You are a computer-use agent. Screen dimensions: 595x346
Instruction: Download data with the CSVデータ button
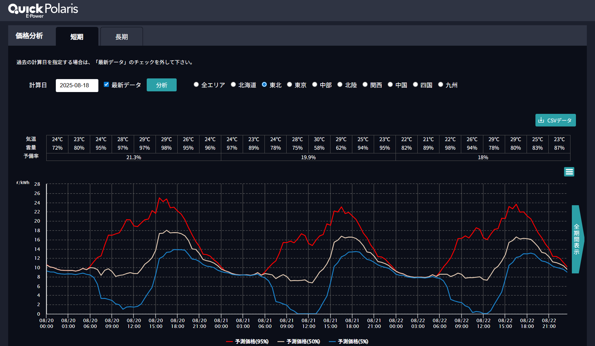click(555, 120)
